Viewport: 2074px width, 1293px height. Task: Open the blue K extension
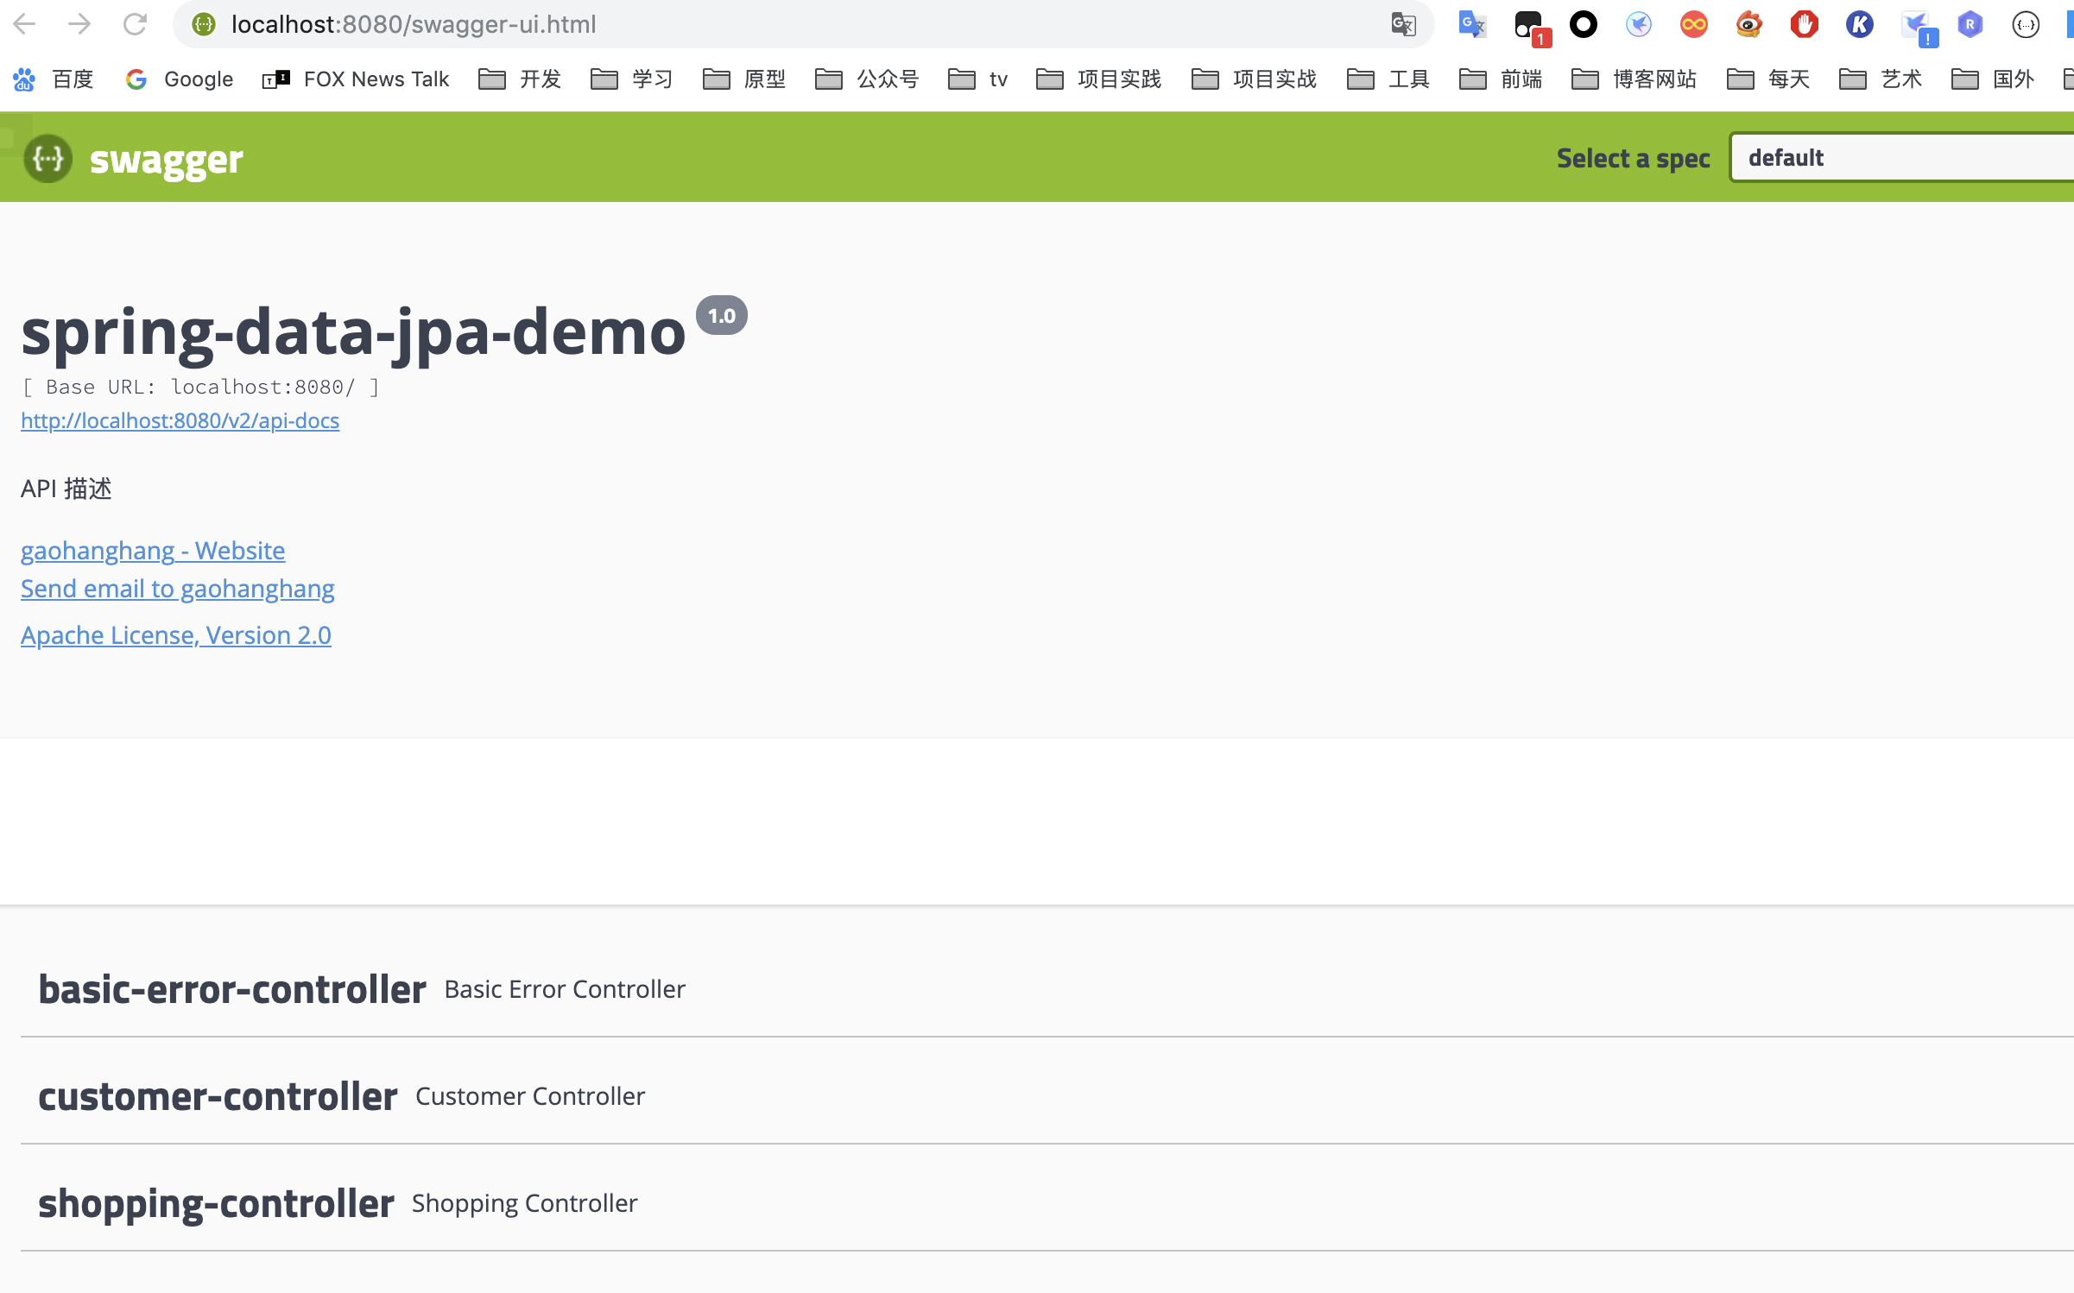click(x=1859, y=24)
